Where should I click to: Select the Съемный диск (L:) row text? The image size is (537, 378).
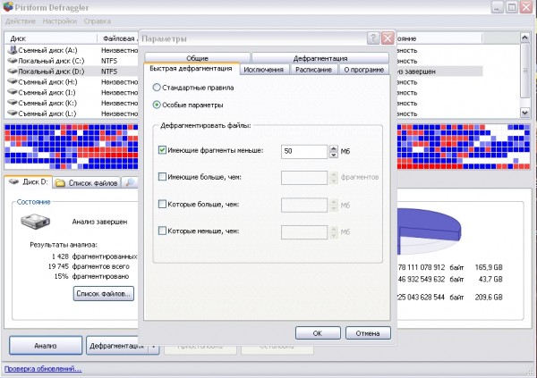coord(47,113)
